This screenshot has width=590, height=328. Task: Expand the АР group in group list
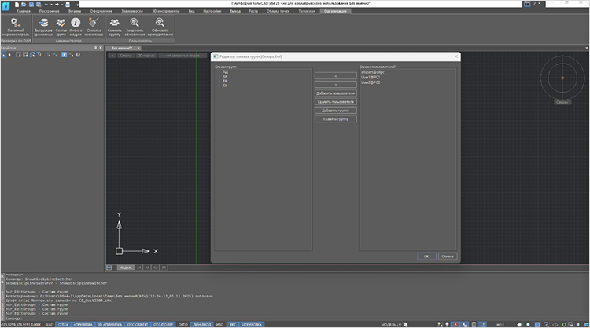point(219,77)
